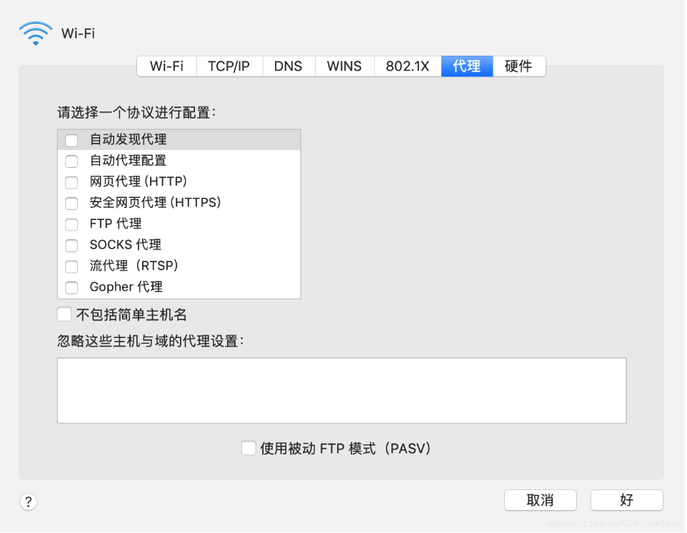Tick the FTP 代理 checkbox

point(71,224)
